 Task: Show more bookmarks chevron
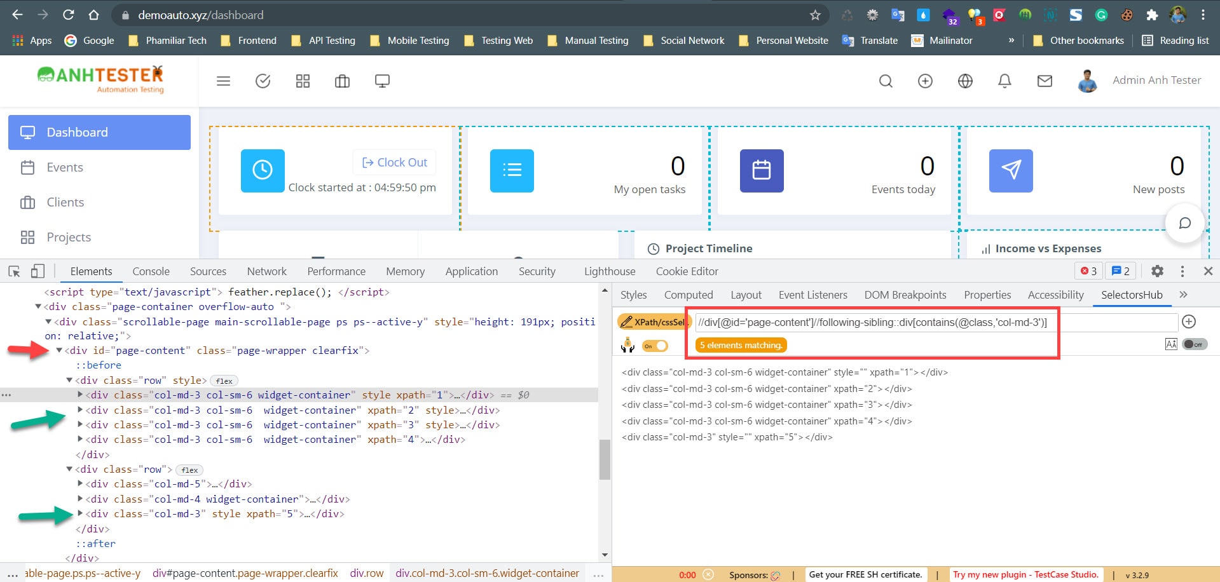[x=1011, y=40]
